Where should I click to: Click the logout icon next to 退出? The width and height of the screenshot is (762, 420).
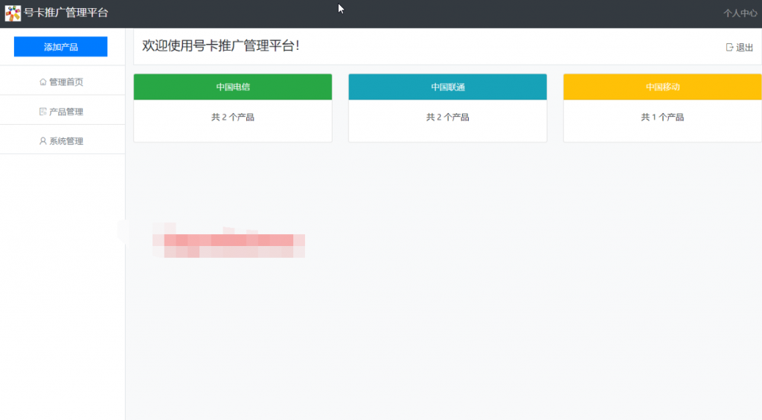729,47
